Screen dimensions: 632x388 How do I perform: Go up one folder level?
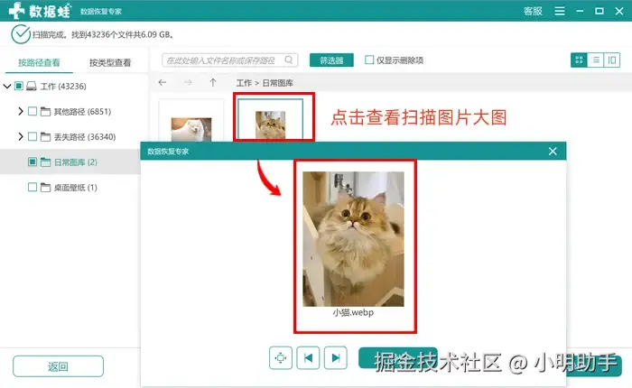pyautogui.click(x=213, y=83)
